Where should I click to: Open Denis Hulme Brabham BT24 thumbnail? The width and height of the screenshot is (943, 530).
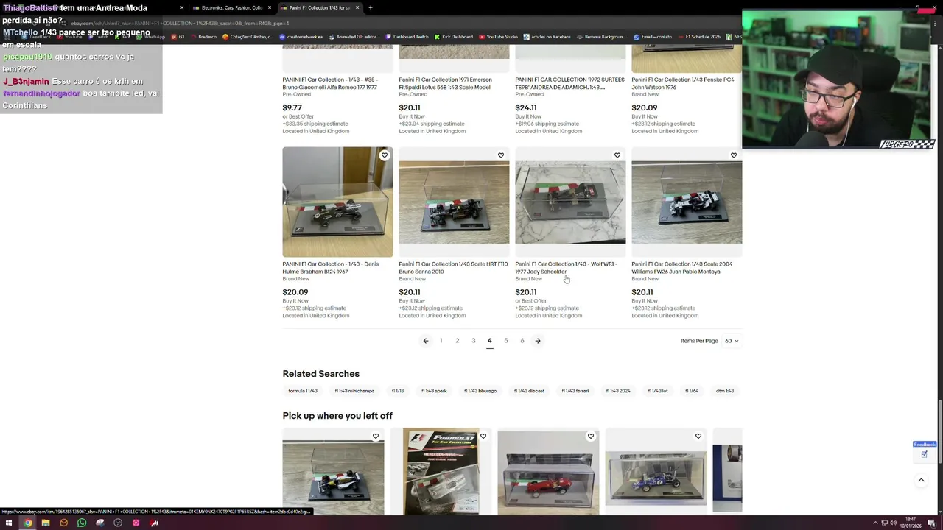pos(337,202)
